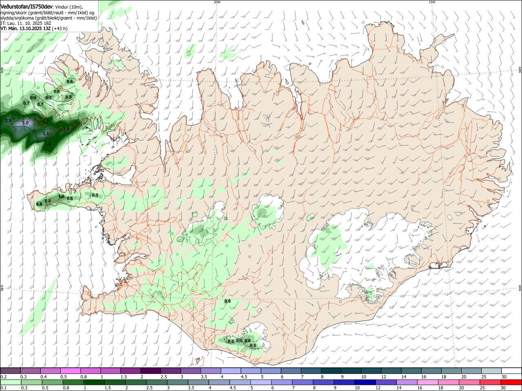522x391 pixels.
Task: Pick rain scale swatch between 10 and 12
Action: [x=365, y=382]
